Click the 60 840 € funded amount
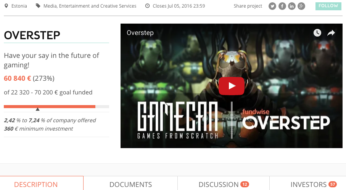Viewport: 346px width, 190px height. point(18,78)
